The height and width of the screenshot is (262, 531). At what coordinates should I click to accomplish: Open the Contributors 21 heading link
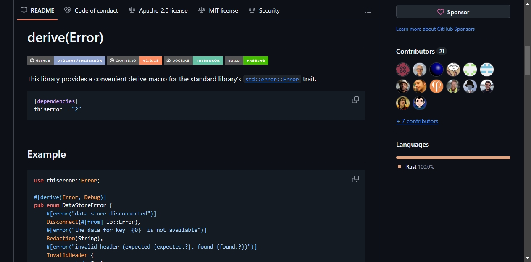[x=421, y=51]
